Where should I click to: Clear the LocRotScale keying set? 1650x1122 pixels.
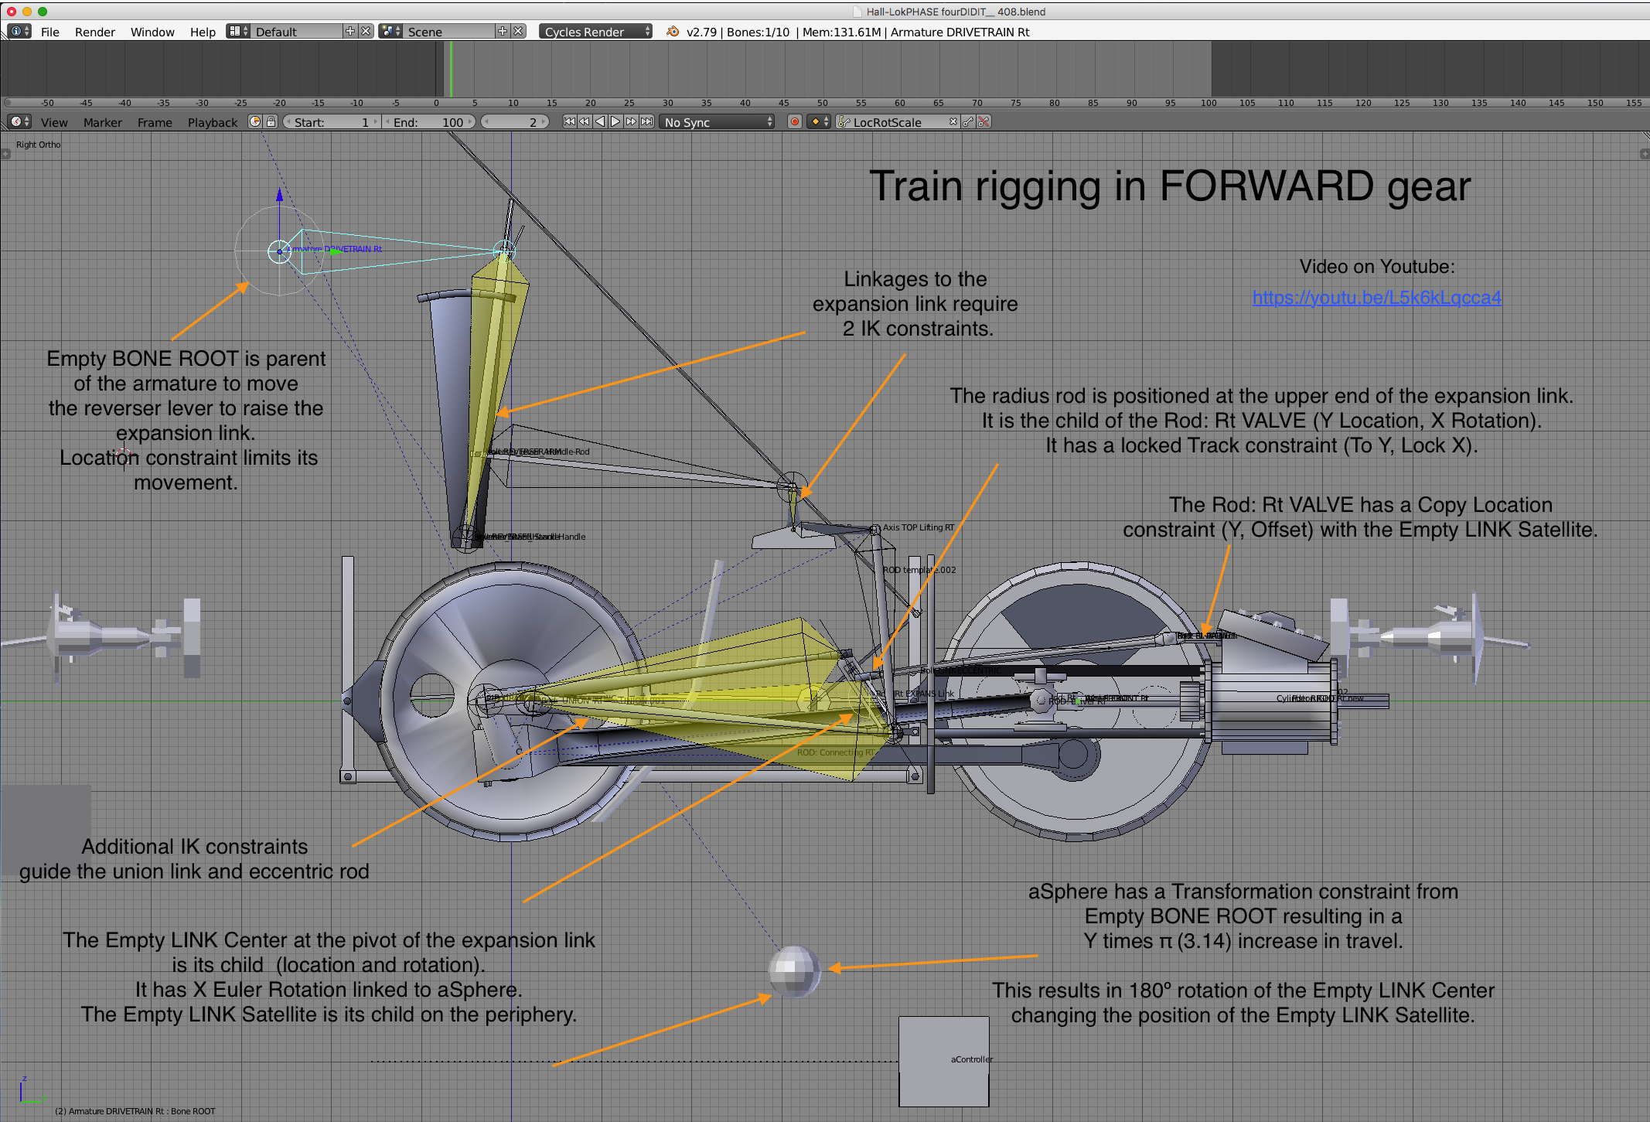(x=953, y=122)
